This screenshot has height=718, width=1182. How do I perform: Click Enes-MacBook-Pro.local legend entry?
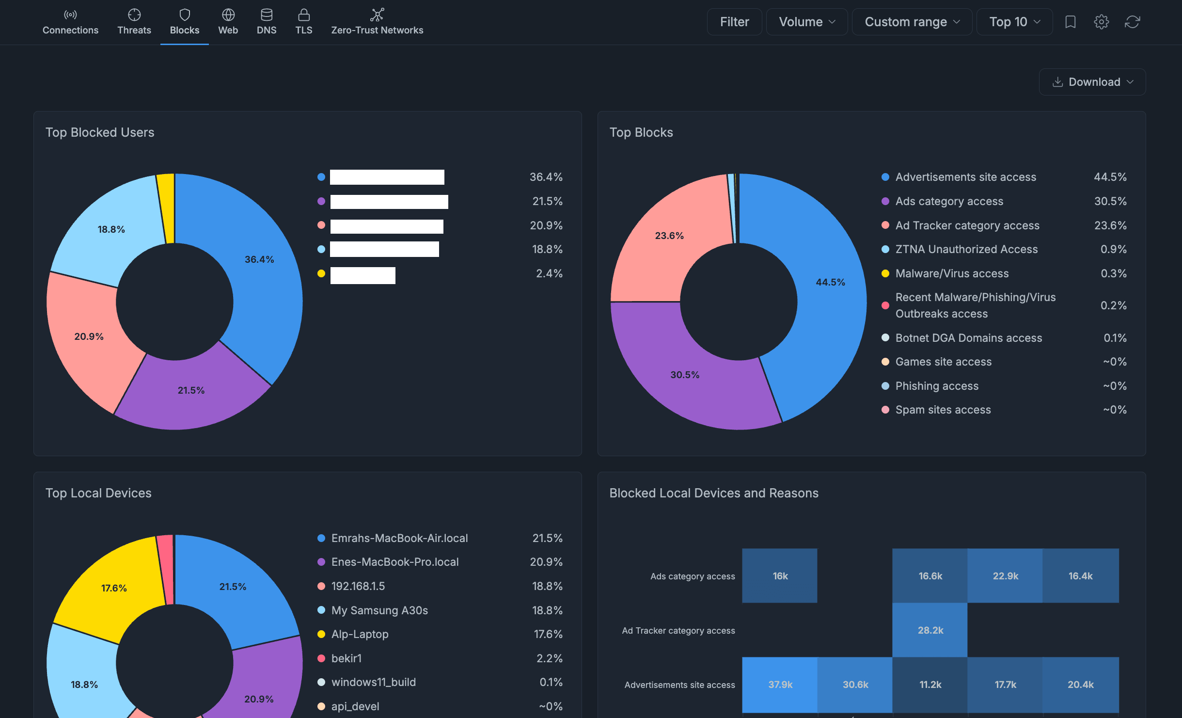pyautogui.click(x=395, y=562)
